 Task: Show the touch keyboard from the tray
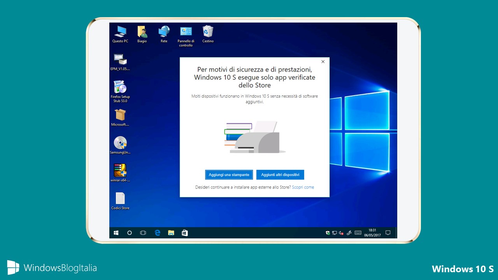coord(358,233)
